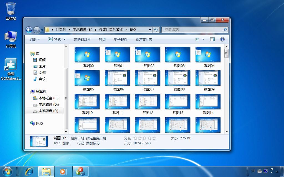Refresh the folder view with refresh button
Screen dimensions: 284x177
click(x=156, y=30)
